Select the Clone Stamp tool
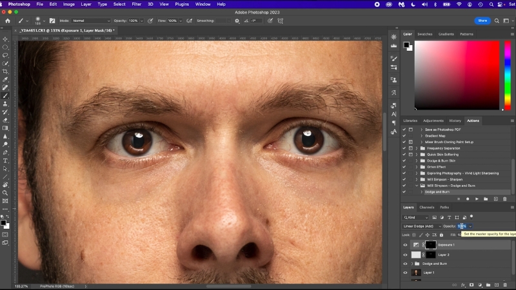The height and width of the screenshot is (290, 516). click(5, 104)
